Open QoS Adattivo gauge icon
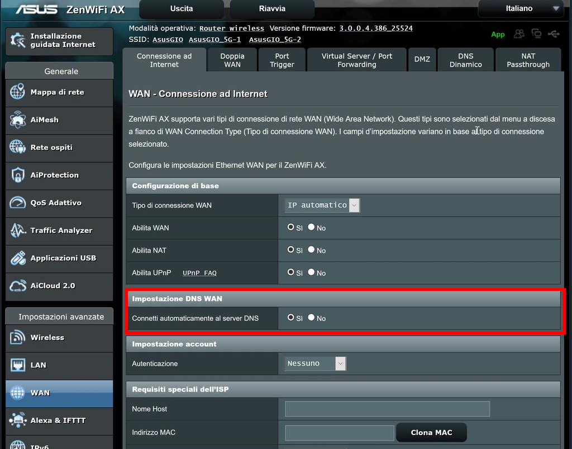The height and width of the screenshot is (449, 572). point(17,203)
